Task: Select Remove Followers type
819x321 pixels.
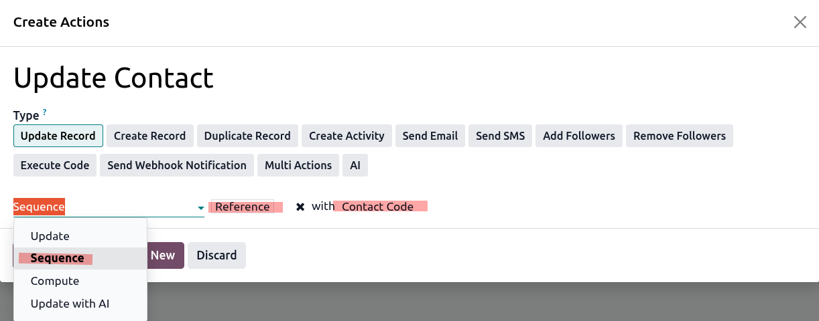Action: coord(680,136)
